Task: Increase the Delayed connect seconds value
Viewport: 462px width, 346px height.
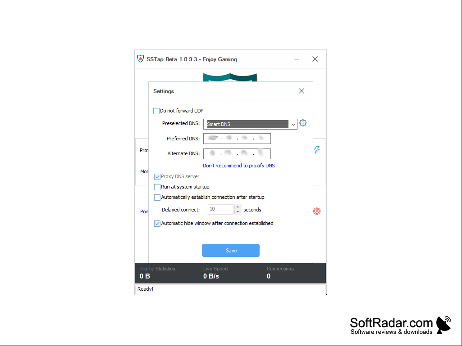Action: pyautogui.click(x=238, y=207)
